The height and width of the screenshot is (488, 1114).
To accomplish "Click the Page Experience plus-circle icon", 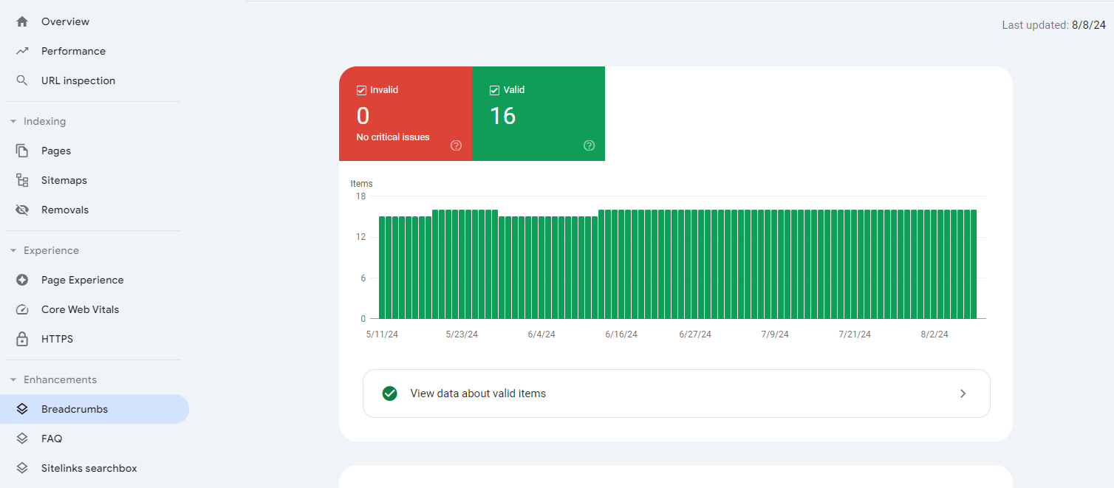I will pyautogui.click(x=22, y=280).
